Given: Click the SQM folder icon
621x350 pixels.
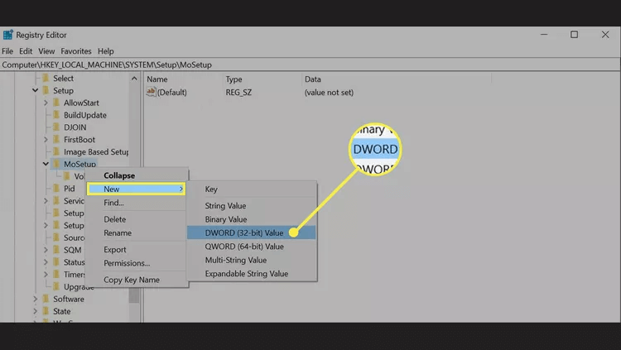Looking at the screenshot, I should pyautogui.click(x=56, y=250).
